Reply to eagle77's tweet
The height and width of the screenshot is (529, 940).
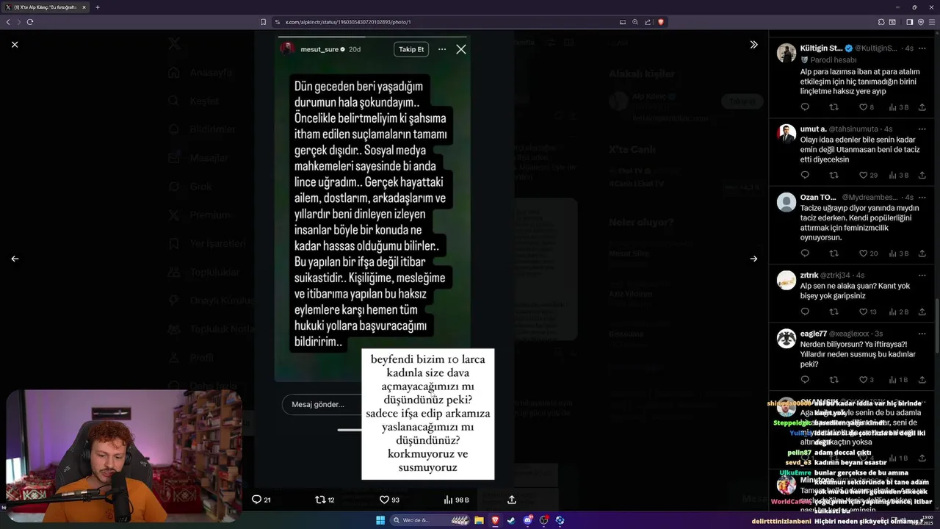(805, 380)
